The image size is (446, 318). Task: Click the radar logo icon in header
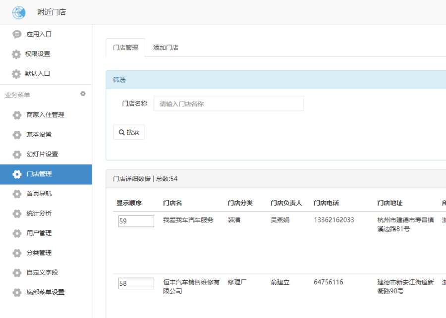coord(18,12)
